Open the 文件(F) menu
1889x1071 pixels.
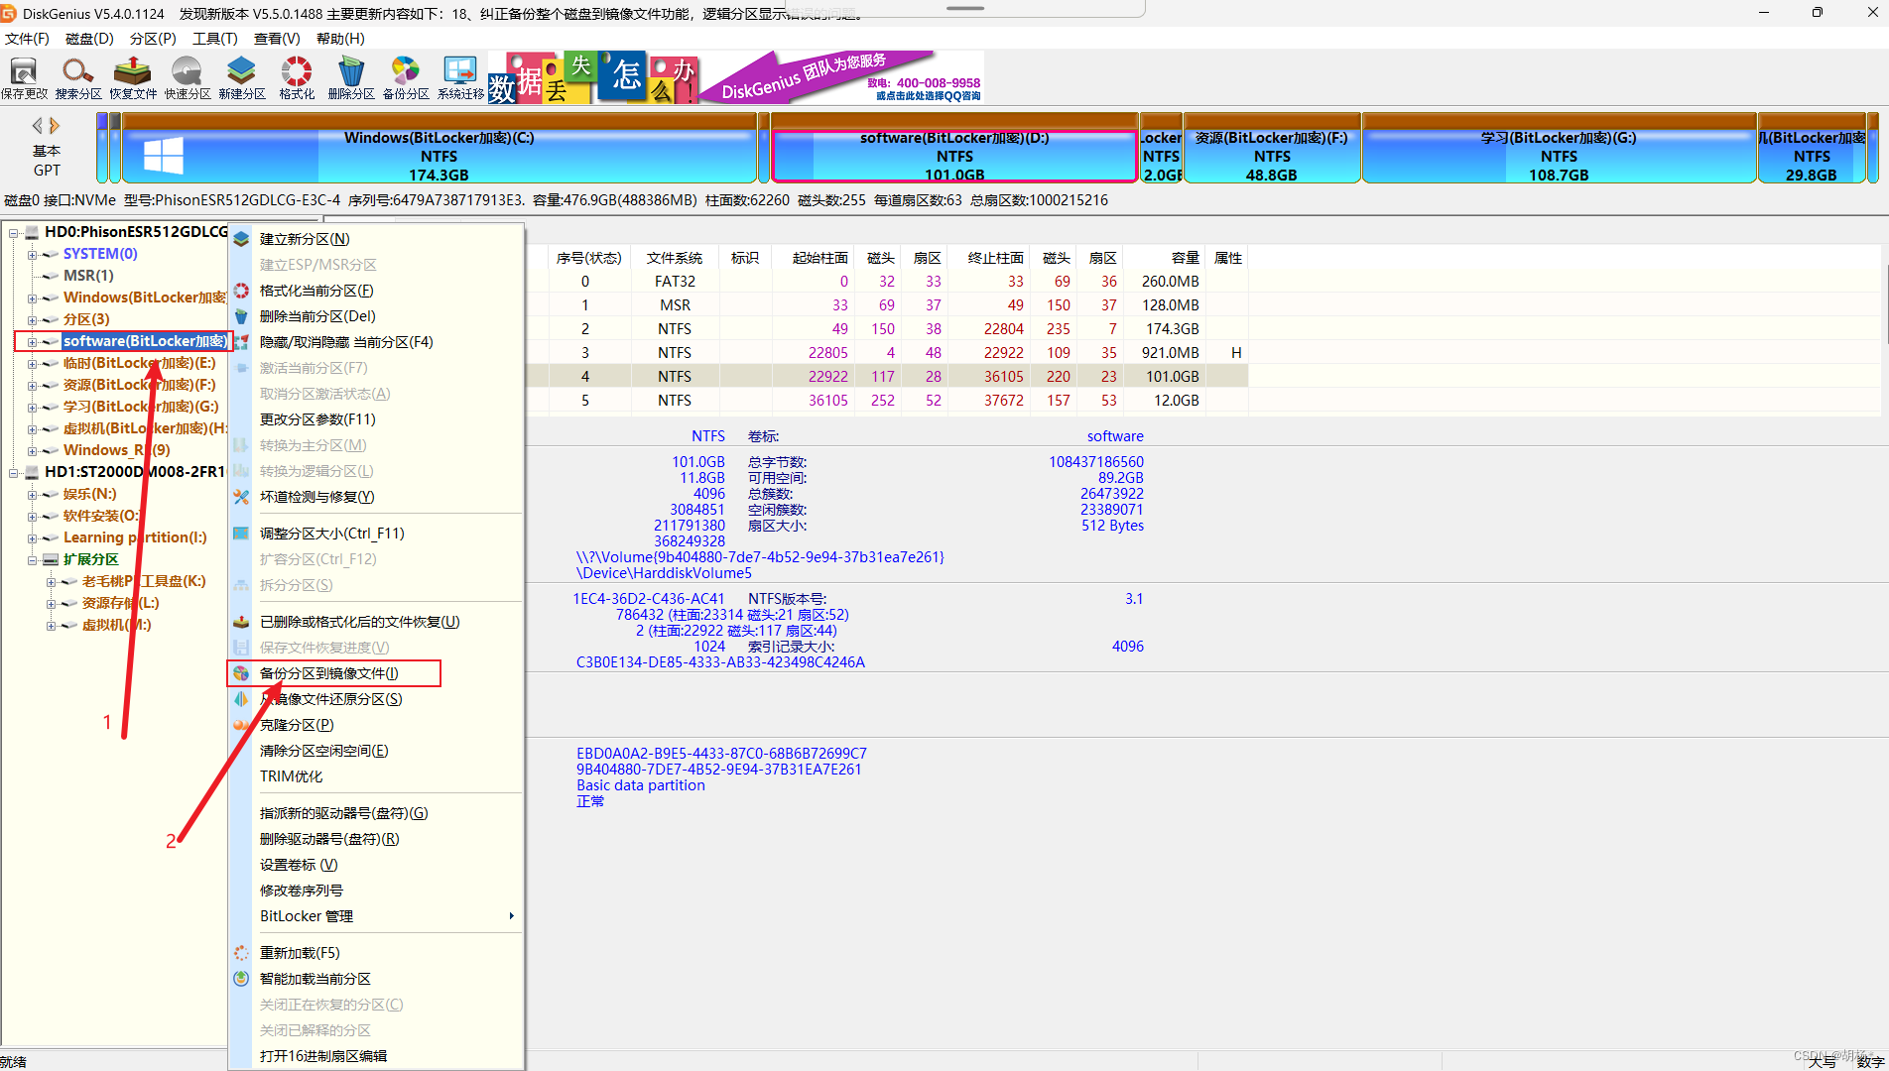pos(27,39)
